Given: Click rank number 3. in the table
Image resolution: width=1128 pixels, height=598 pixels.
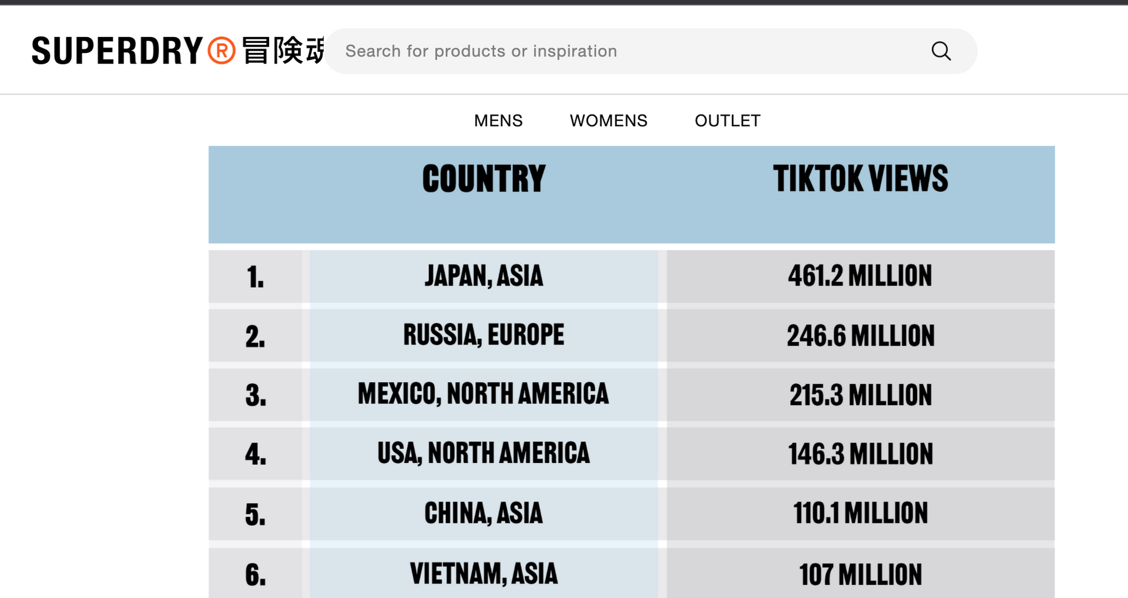Looking at the screenshot, I should pos(256,395).
